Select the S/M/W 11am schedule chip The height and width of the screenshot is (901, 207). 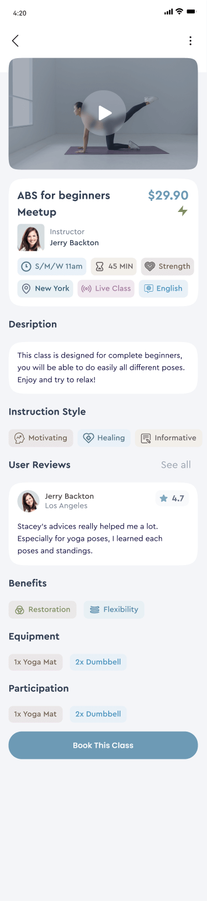tap(52, 266)
